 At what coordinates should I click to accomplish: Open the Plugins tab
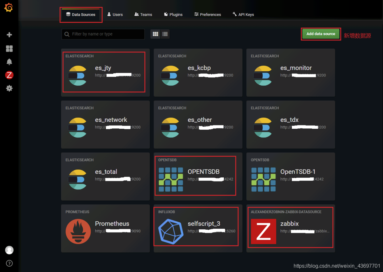pos(173,15)
